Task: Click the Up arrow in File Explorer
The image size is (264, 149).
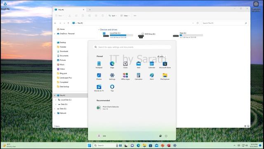Action: point(68,23)
